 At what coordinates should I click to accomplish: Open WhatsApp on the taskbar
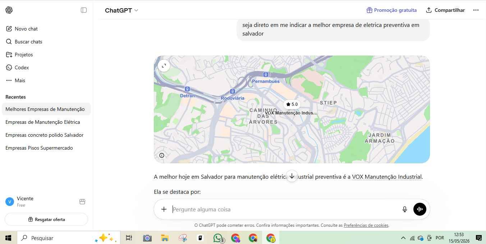click(x=218, y=238)
